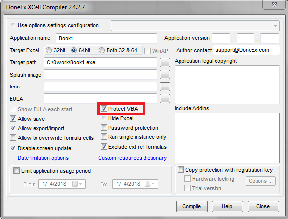The width and height of the screenshot is (288, 219).
Task: Browse for Splash image with ellipsis button
Action: [x=165, y=75]
